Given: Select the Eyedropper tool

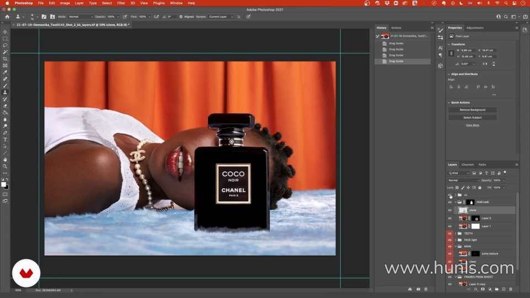Looking at the screenshot, I should [x=5, y=72].
